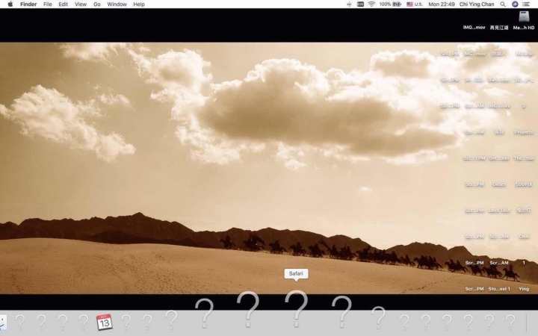Viewport: 538px width, 336px height.
Task: Select the desktop item labeled 2
Action: (524, 106)
